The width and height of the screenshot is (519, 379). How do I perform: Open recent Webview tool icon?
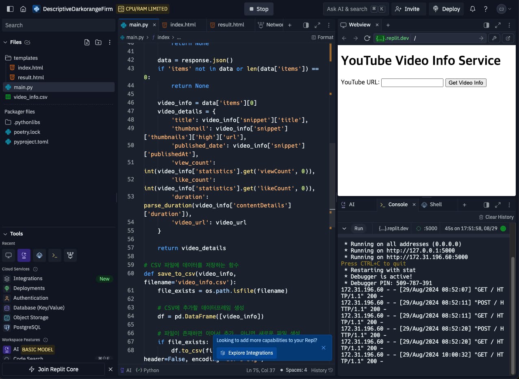(x=8, y=255)
